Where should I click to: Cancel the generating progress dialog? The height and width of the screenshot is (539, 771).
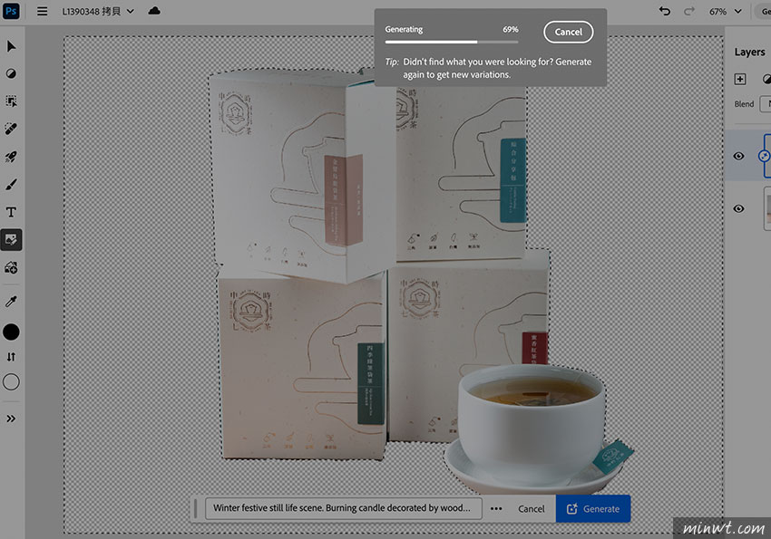[569, 32]
